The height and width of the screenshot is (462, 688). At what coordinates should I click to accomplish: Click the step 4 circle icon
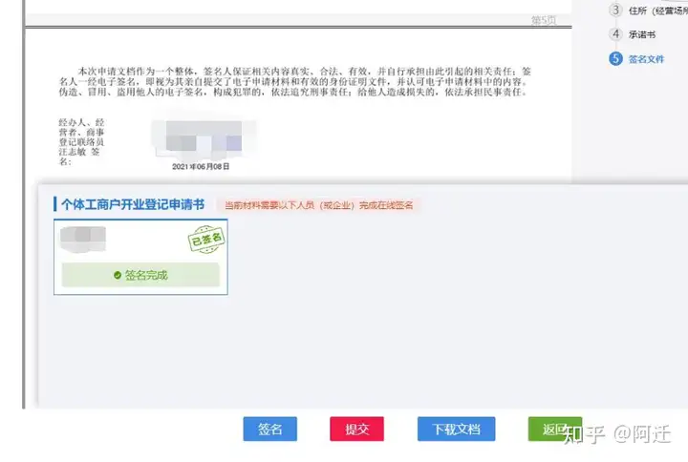tap(615, 34)
